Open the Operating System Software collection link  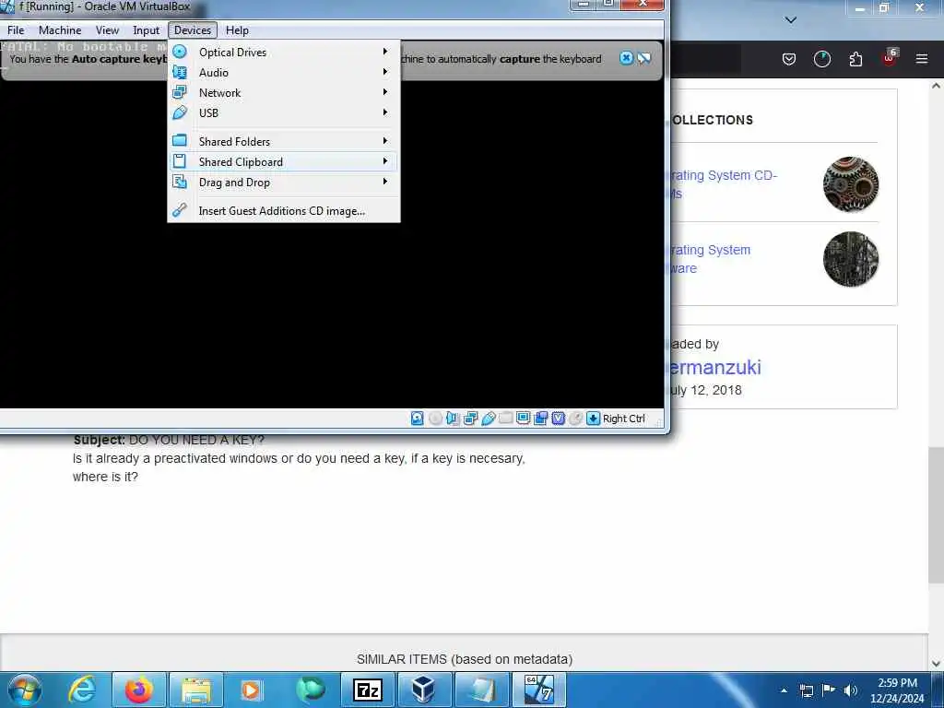tap(711, 259)
